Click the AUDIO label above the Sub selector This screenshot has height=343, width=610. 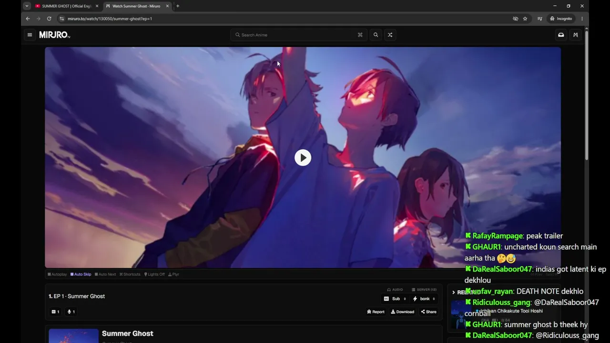(395, 290)
